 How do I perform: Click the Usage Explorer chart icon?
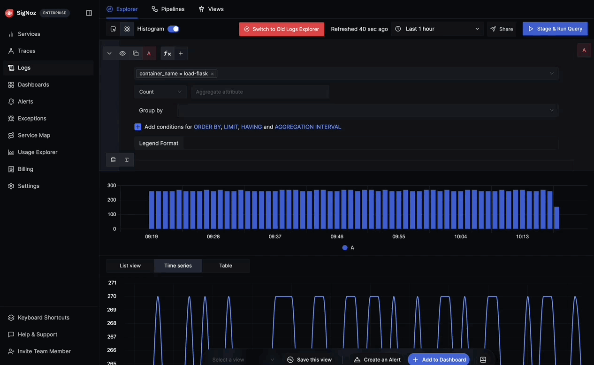coord(11,152)
